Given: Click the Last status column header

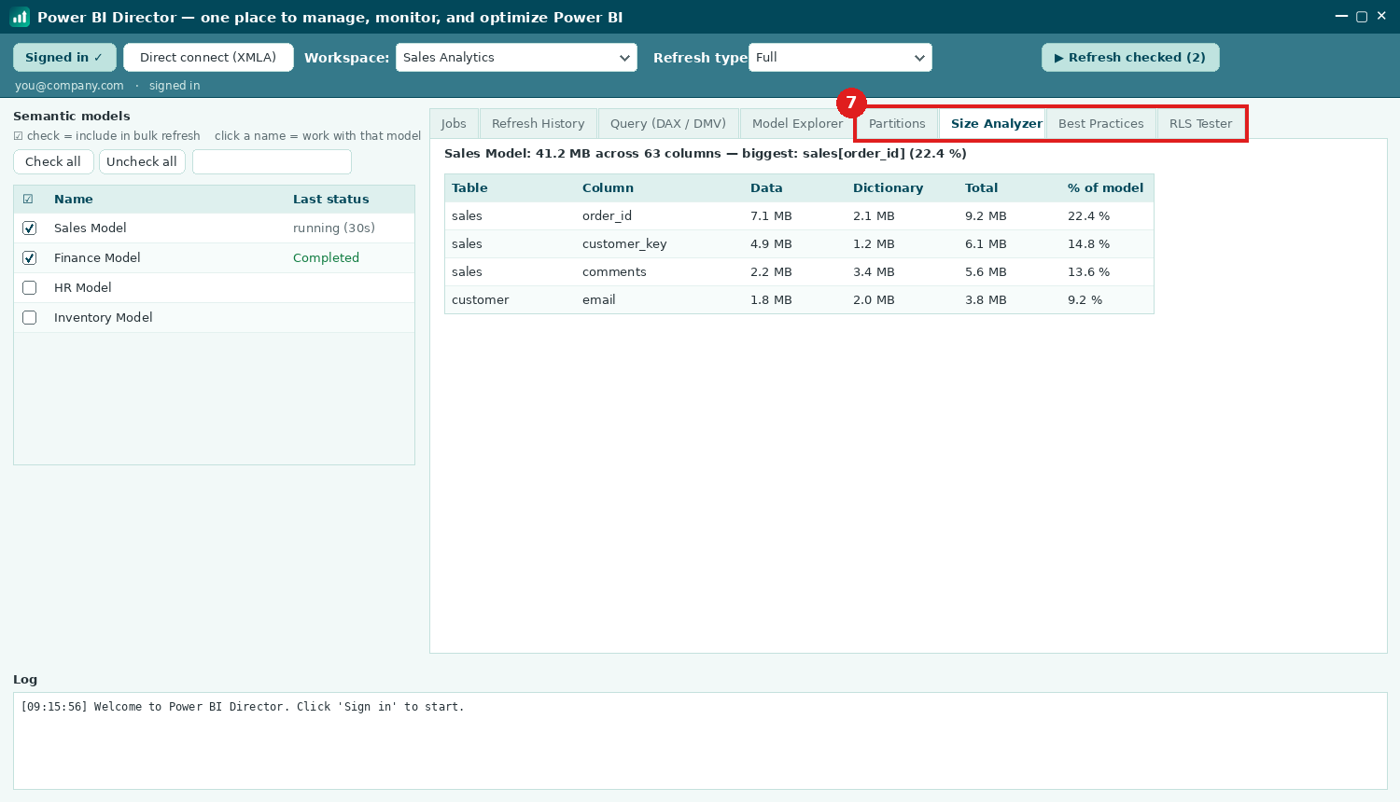Looking at the screenshot, I should point(331,199).
